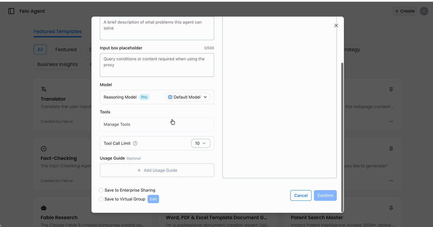Click the Tool Call Limit help icon
The width and height of the screenshot is (433, 227).
135,143
